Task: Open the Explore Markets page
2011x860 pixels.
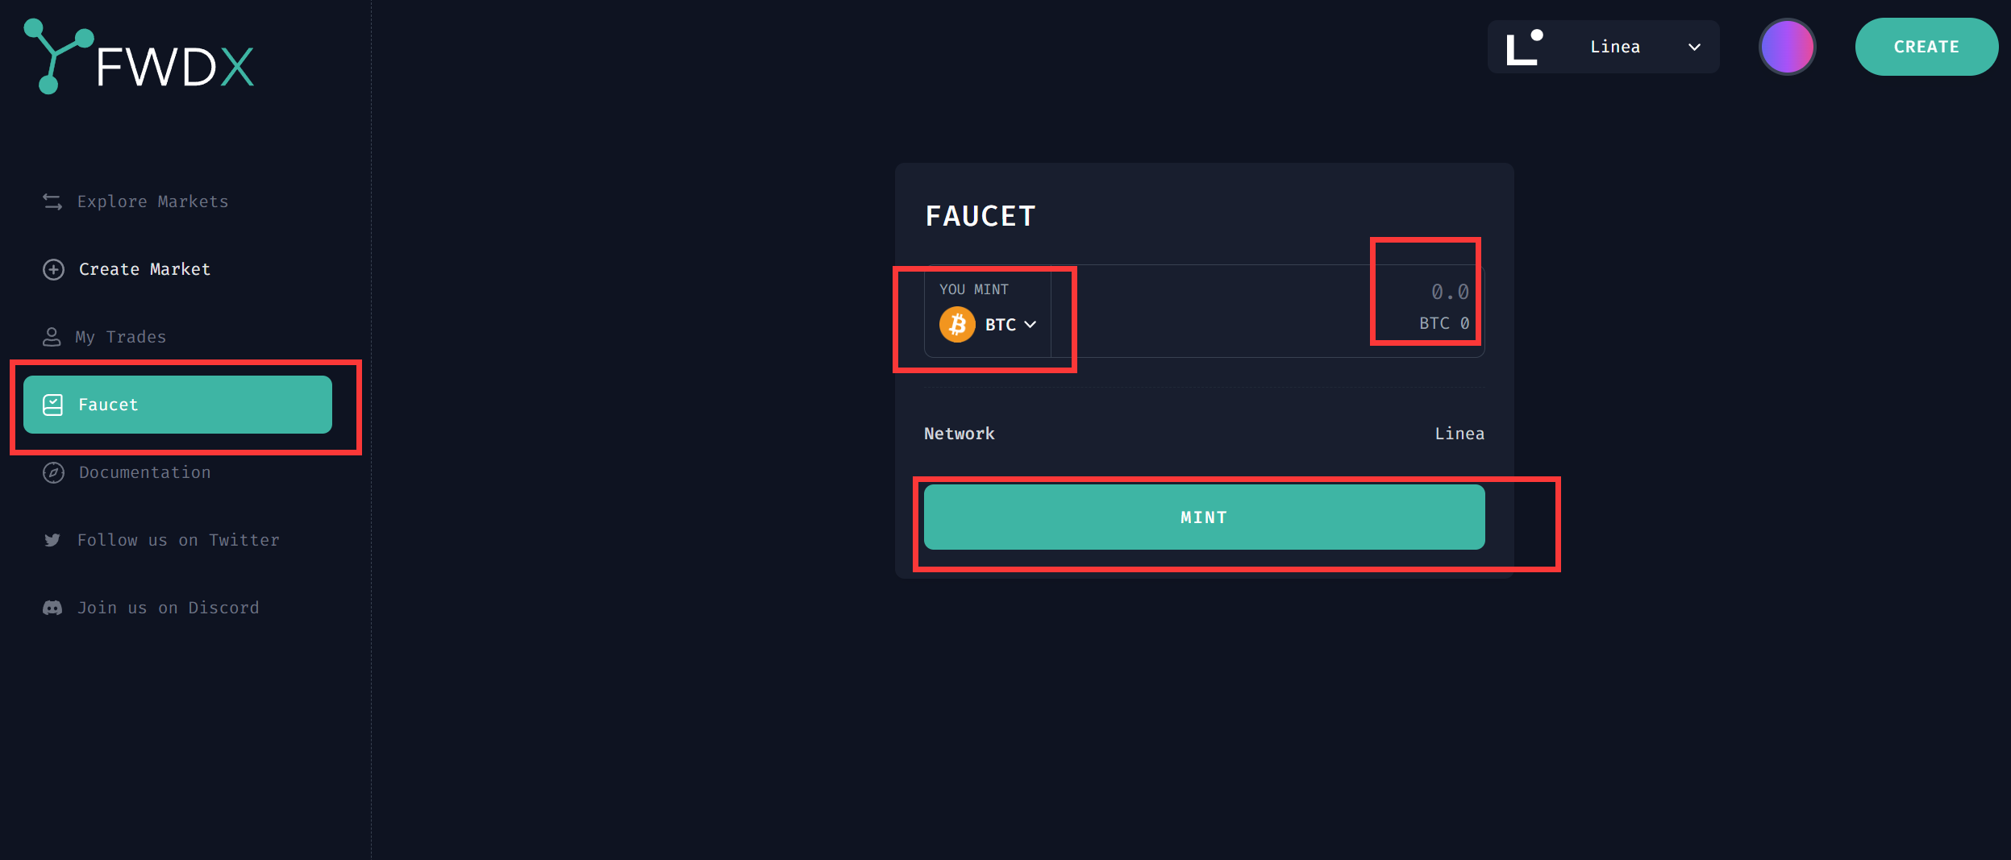Action: point(152,201)
